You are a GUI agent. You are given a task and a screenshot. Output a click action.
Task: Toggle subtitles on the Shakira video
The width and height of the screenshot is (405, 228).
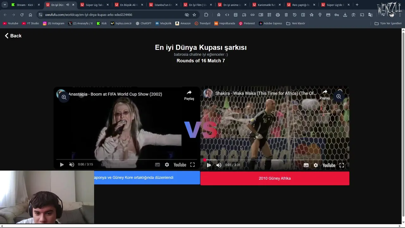click(306, 165)
